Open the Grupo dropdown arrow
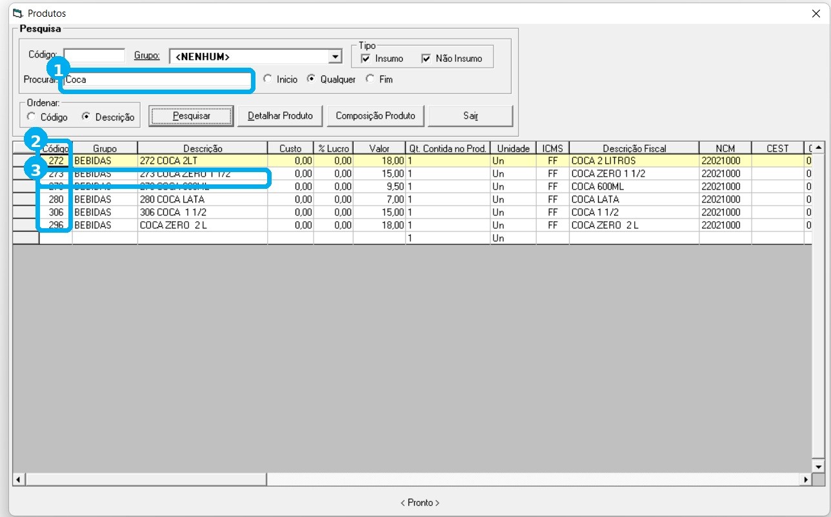Image resolution: width=831 pixels, height=517 pixels. pyautogui.click(x=334, y=57)
